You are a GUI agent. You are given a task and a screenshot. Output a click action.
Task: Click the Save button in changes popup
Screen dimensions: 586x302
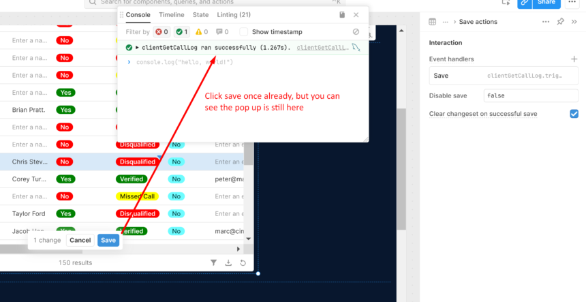click(108, 240)
